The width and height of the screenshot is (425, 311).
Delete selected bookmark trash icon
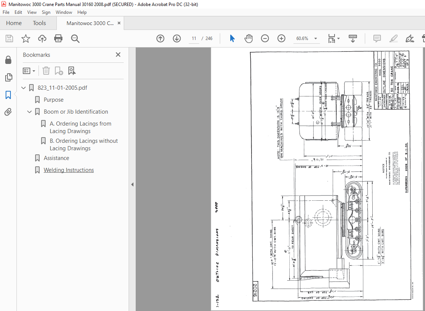pos(46,71)
